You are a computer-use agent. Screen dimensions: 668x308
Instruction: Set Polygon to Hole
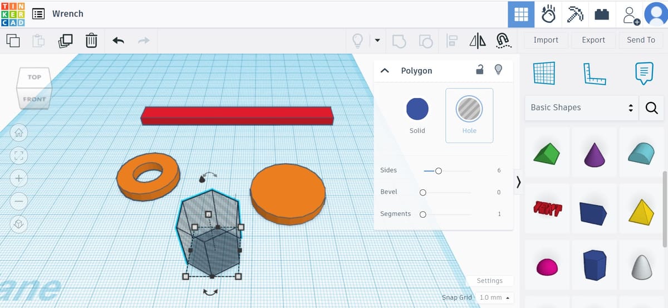pos(469,116)
